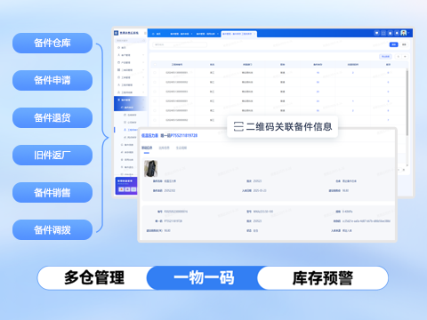Close the active white tab via its x
The image size is (427, 320).
254,34
